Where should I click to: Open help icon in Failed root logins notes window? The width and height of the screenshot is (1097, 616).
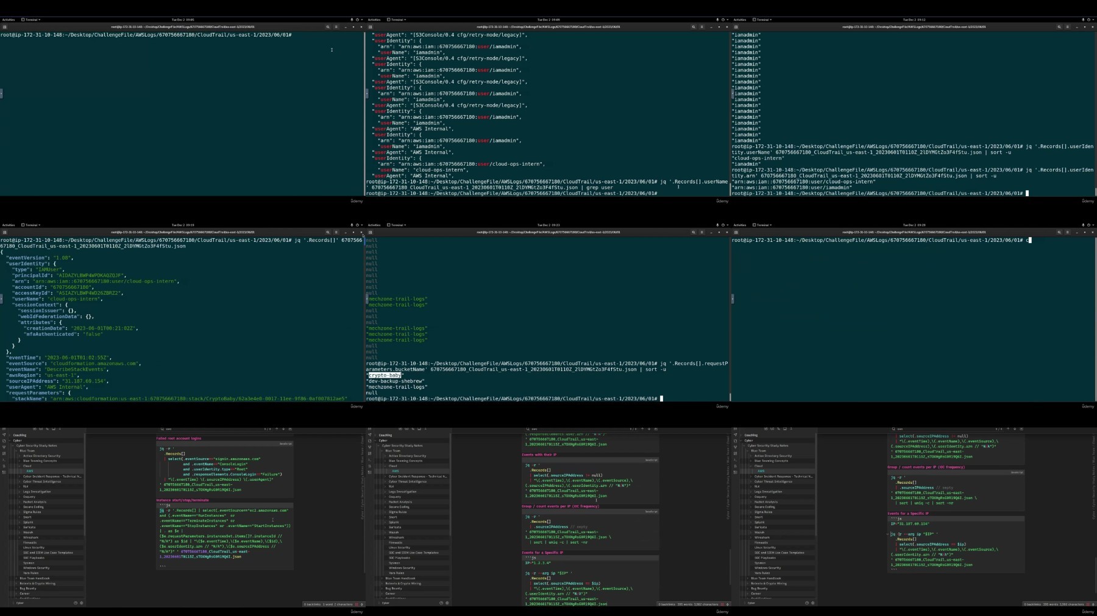pos(76,603)
